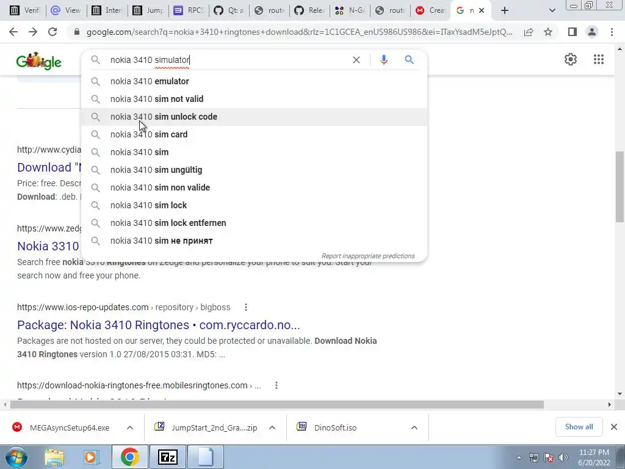Open Windows Explorer from taskbar
Screen dimensions: 625x469
coord(54,457)
